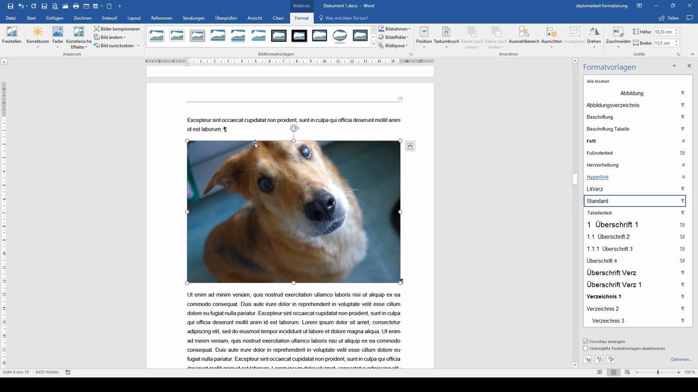Click the Optionen link in Formatvorlagen pane
Screen dimensions: 698x392
click(x=681, y=359)
